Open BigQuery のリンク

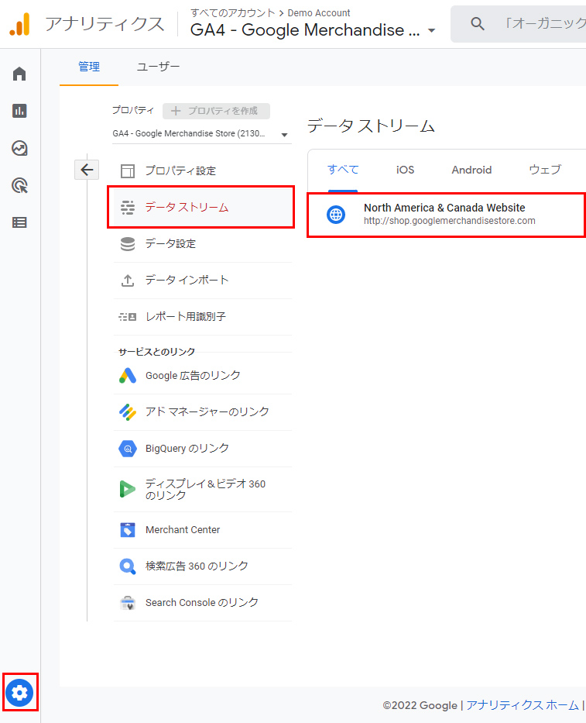[x=203, y=449]
